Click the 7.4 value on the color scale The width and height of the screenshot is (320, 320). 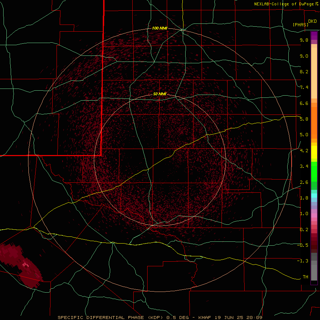click(304, 87)
